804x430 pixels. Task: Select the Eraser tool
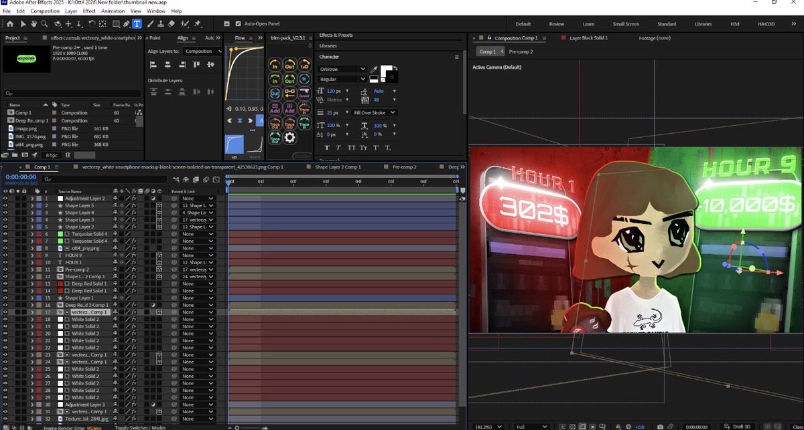(172, 24)
